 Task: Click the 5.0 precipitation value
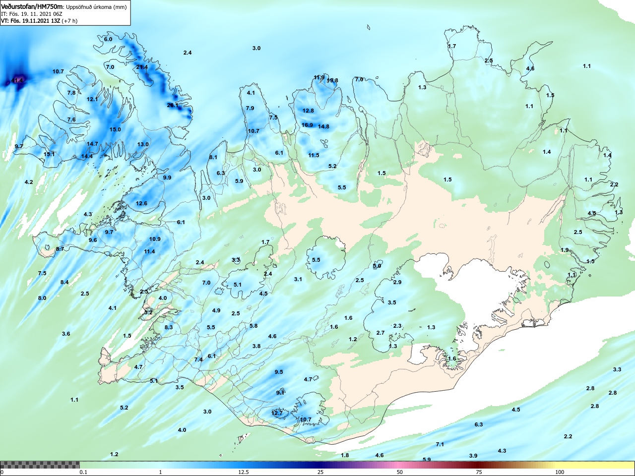click(377, 266)
